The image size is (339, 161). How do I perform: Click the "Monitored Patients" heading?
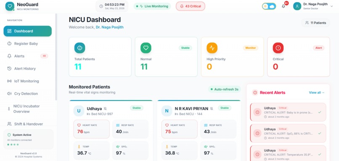pos(90,87)
